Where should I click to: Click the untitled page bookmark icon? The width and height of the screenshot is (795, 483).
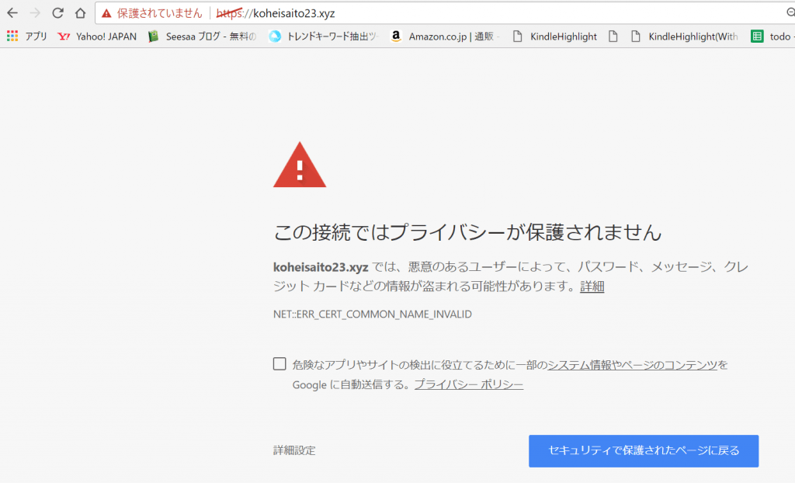[613, 36]
